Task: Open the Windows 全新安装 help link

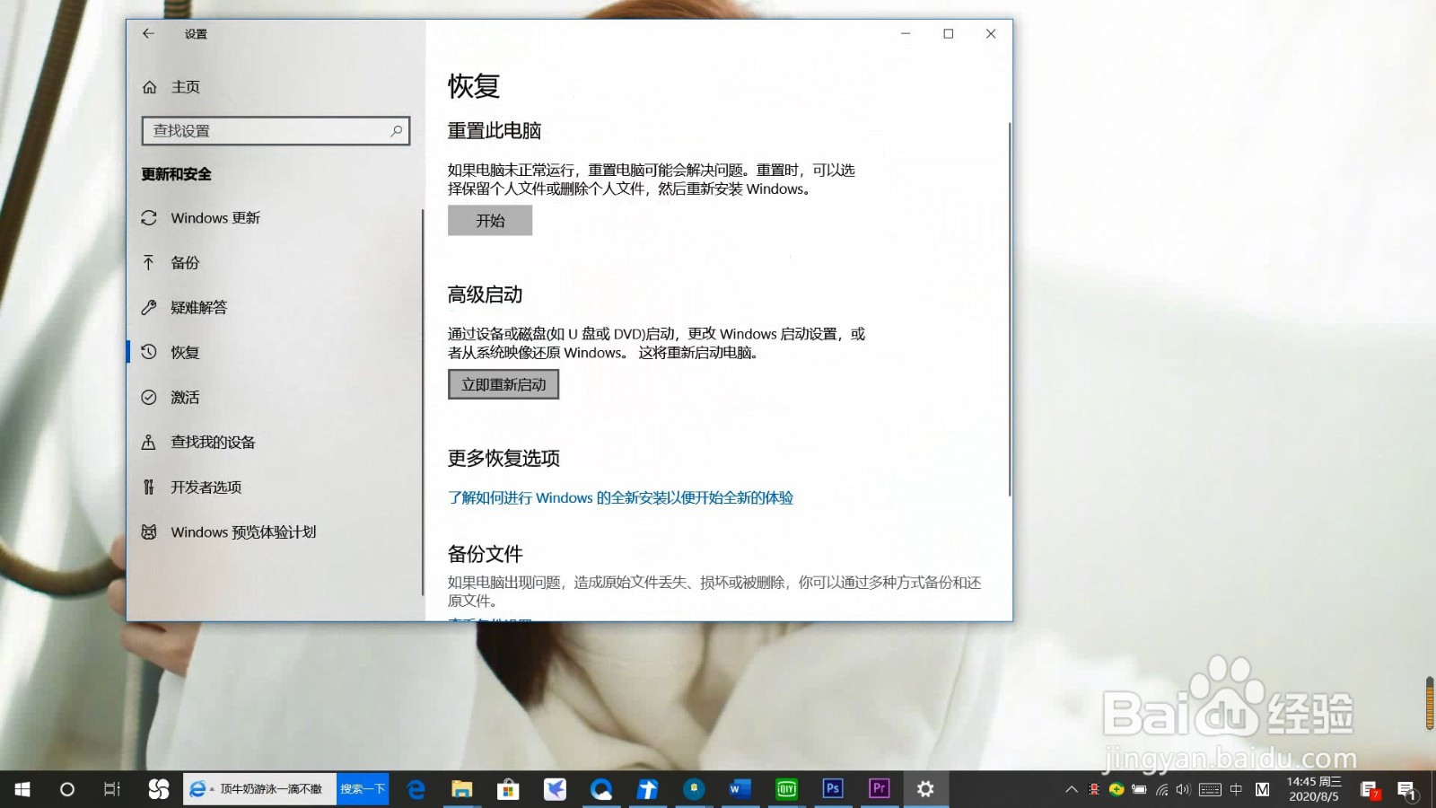Action: click(620, 498)
